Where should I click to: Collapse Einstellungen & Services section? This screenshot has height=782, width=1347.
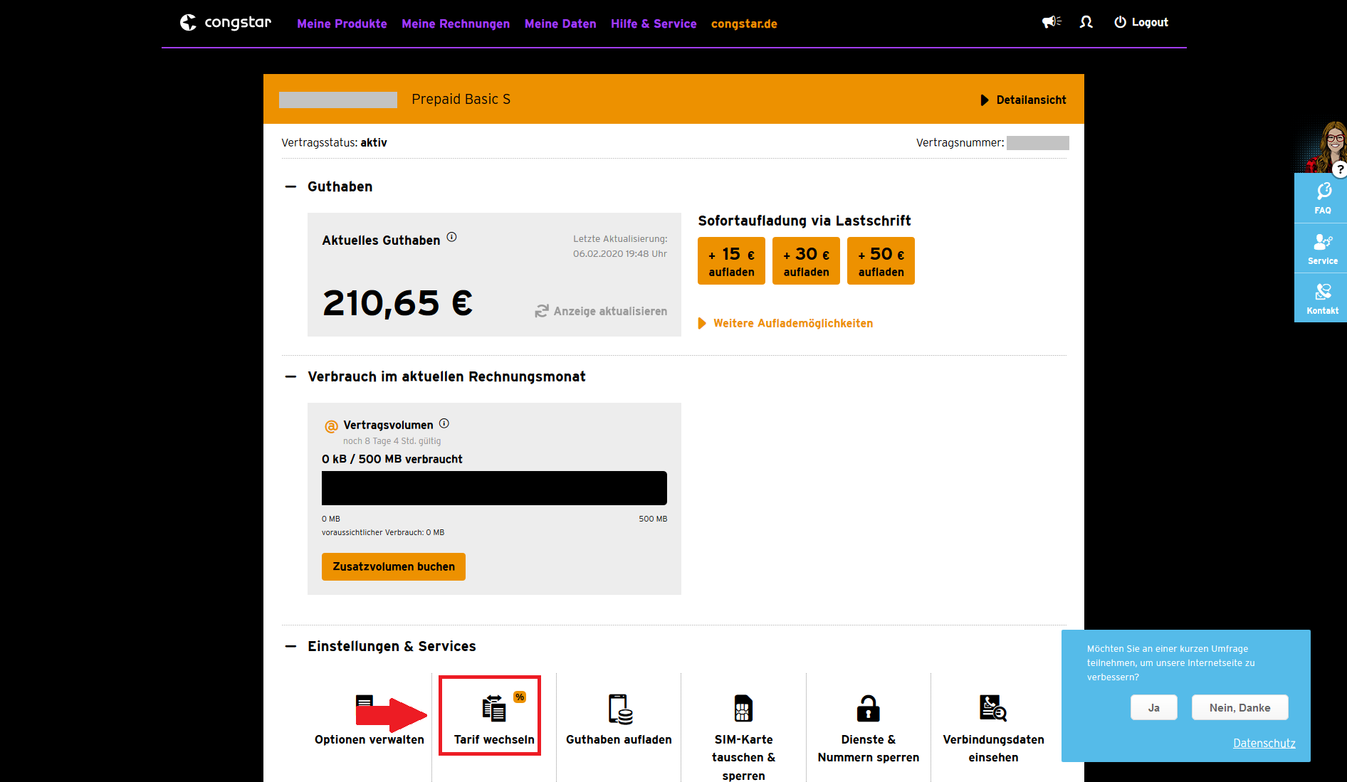coord(290,646)
